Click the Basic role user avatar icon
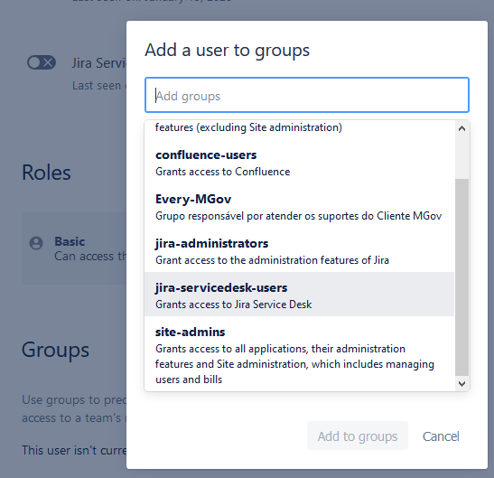 36,243
